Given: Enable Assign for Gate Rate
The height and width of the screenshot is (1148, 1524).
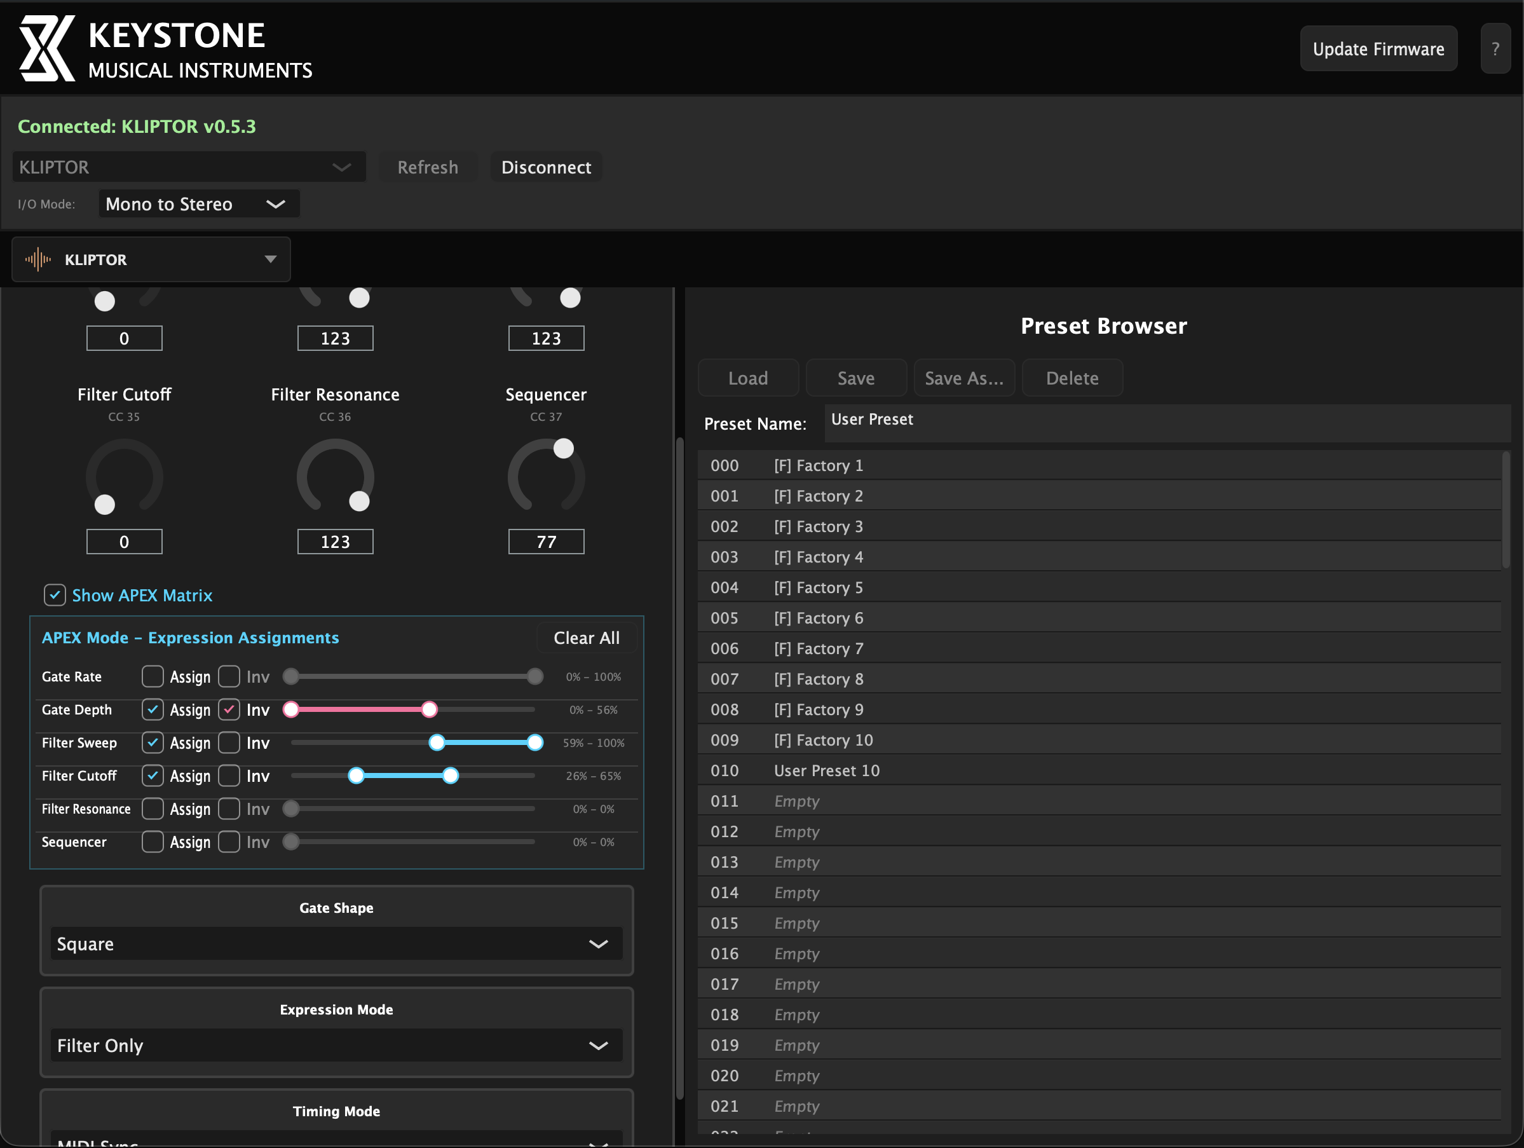Looking at the screenshot, I should click(x=153, y=677).
